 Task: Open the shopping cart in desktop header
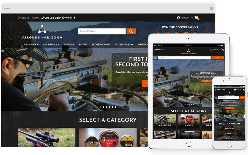(x=196, y=18)
